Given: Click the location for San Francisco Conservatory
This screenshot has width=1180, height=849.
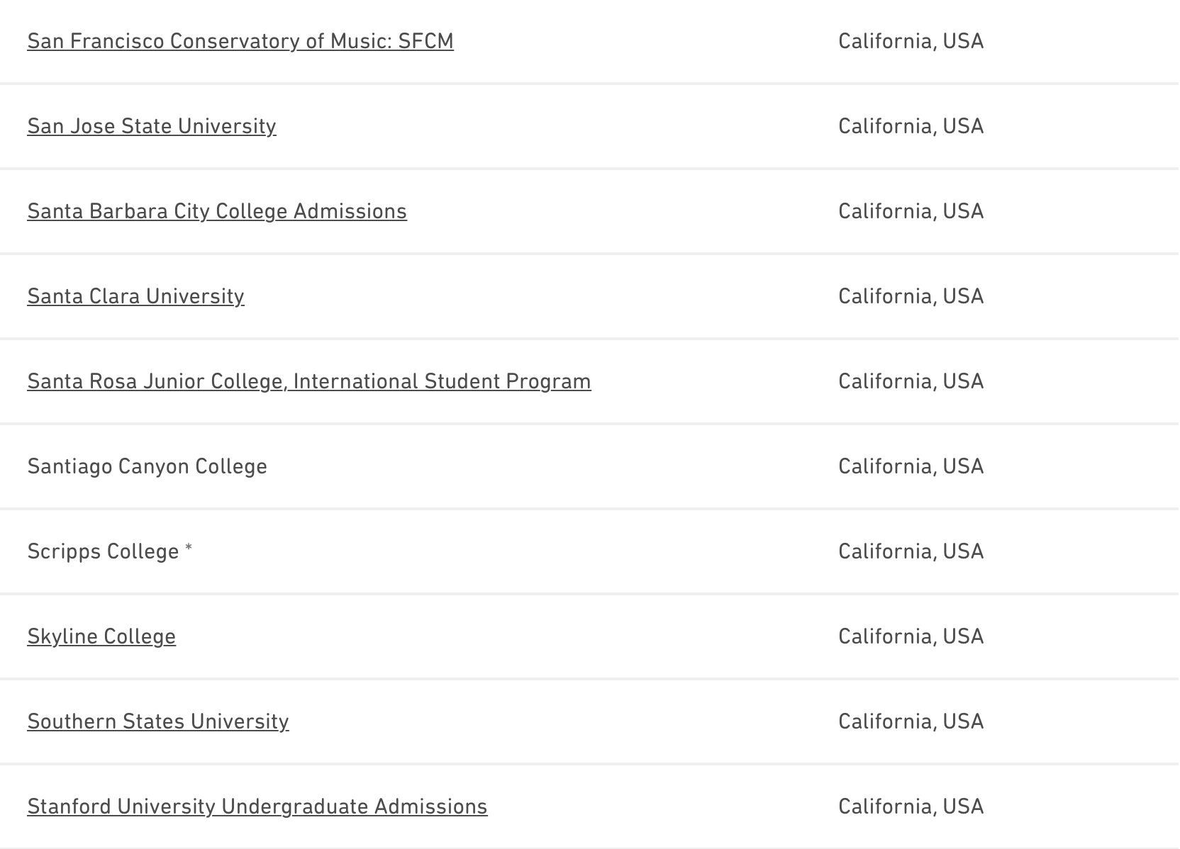Looking at the screenshot, I should tap(911, 41).
